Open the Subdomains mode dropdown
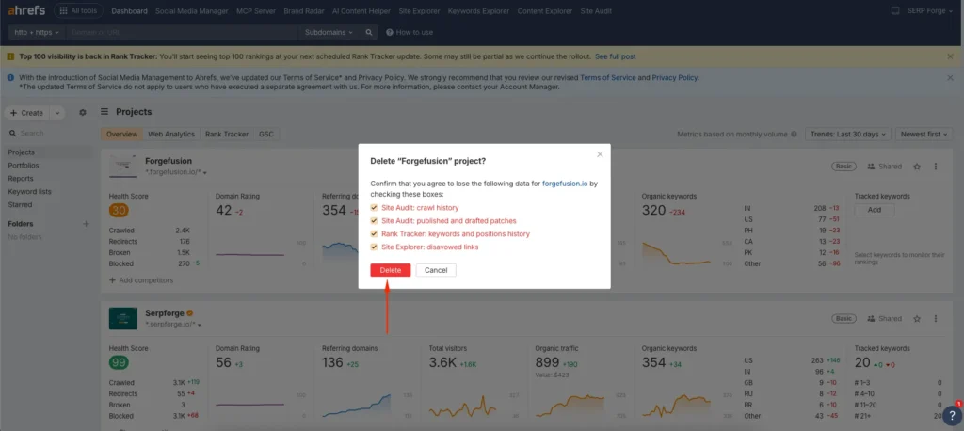The image size is (964, 431). pyautogui.click(x=329, y=32)
